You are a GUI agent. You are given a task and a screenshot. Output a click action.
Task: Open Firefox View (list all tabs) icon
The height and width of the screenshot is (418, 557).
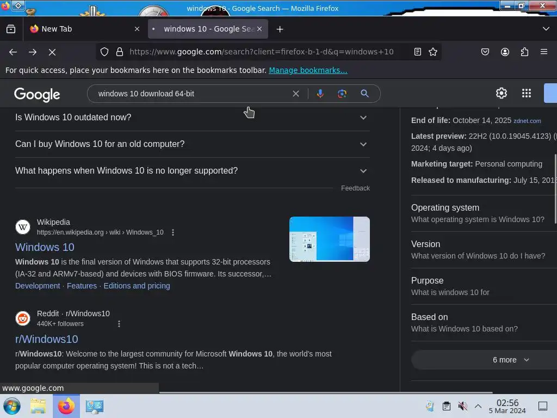(x=11, y=29)
